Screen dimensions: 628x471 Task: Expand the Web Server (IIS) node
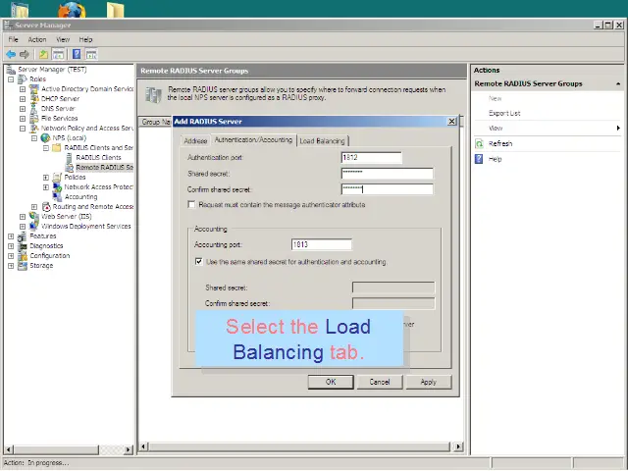(23, 217)
